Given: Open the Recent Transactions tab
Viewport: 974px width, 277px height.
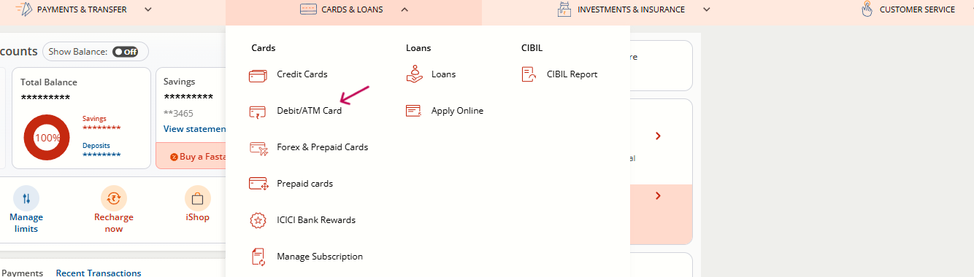Looking at the screenshot, I should tap(99, 273).
